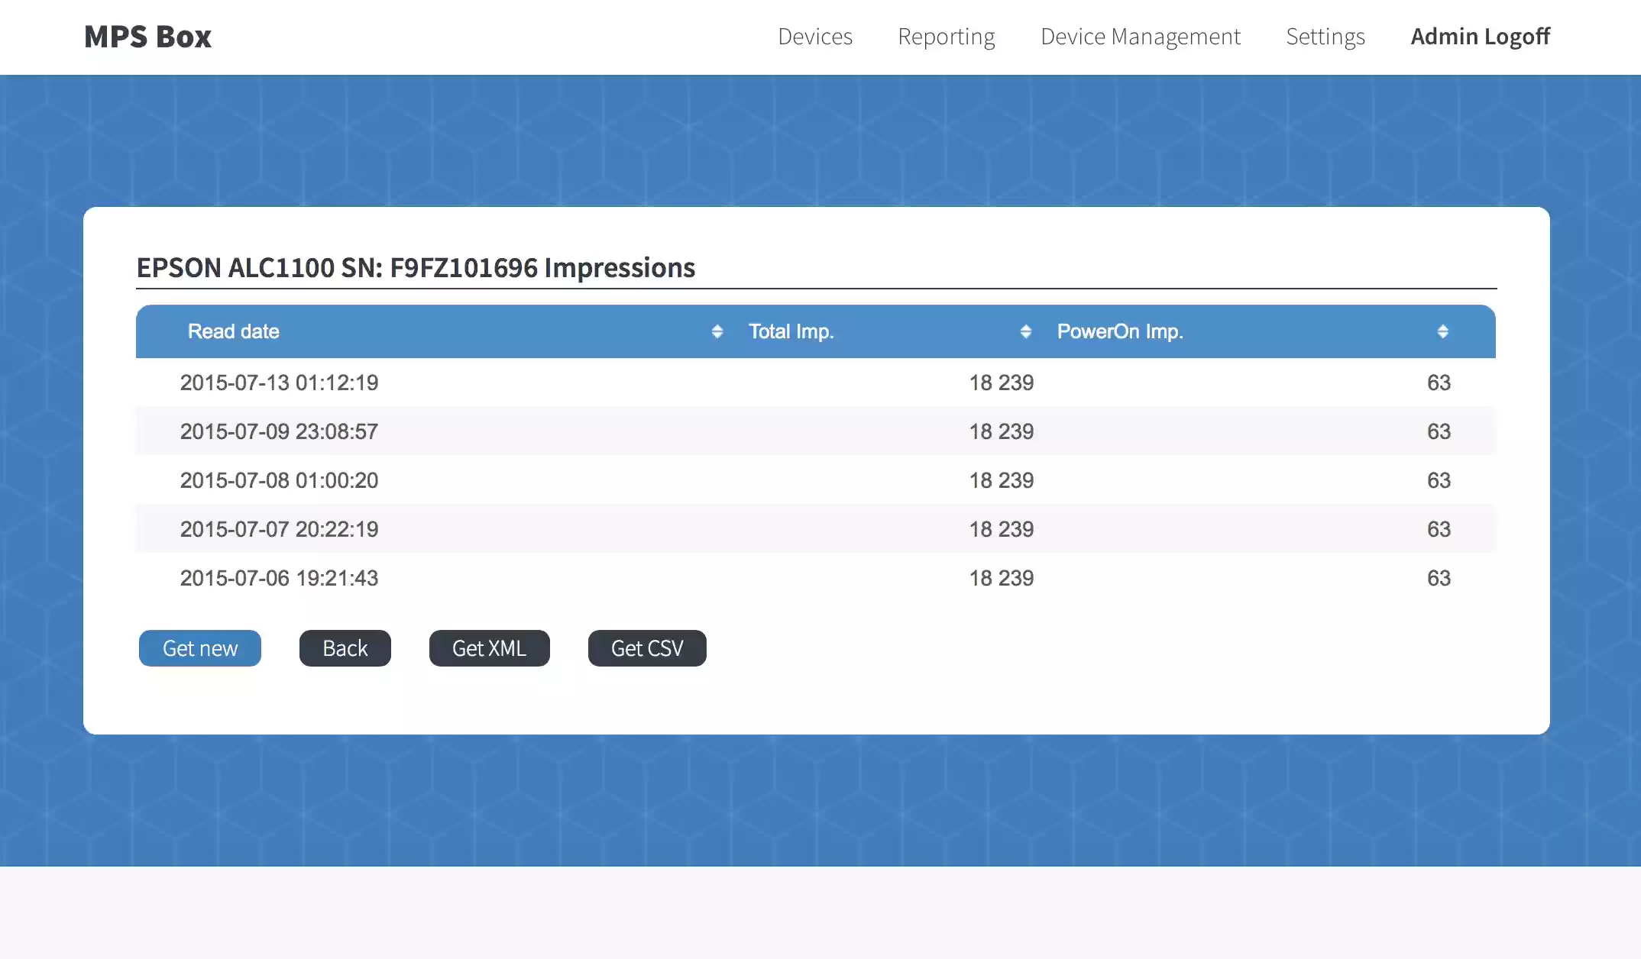Navigate to Device Management
1641x959 pixels.
(1140, 37)
